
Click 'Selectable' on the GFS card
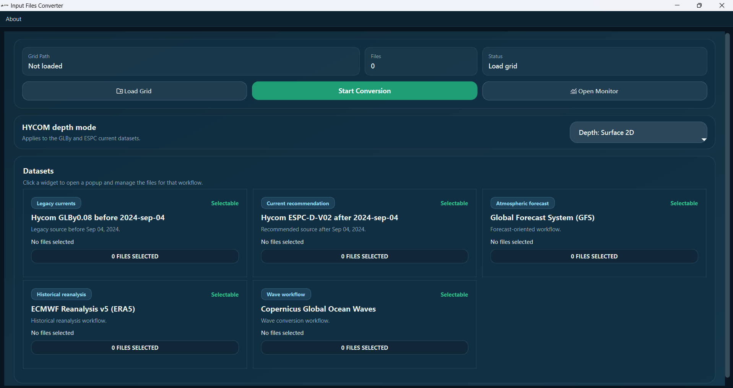[684, 203]
